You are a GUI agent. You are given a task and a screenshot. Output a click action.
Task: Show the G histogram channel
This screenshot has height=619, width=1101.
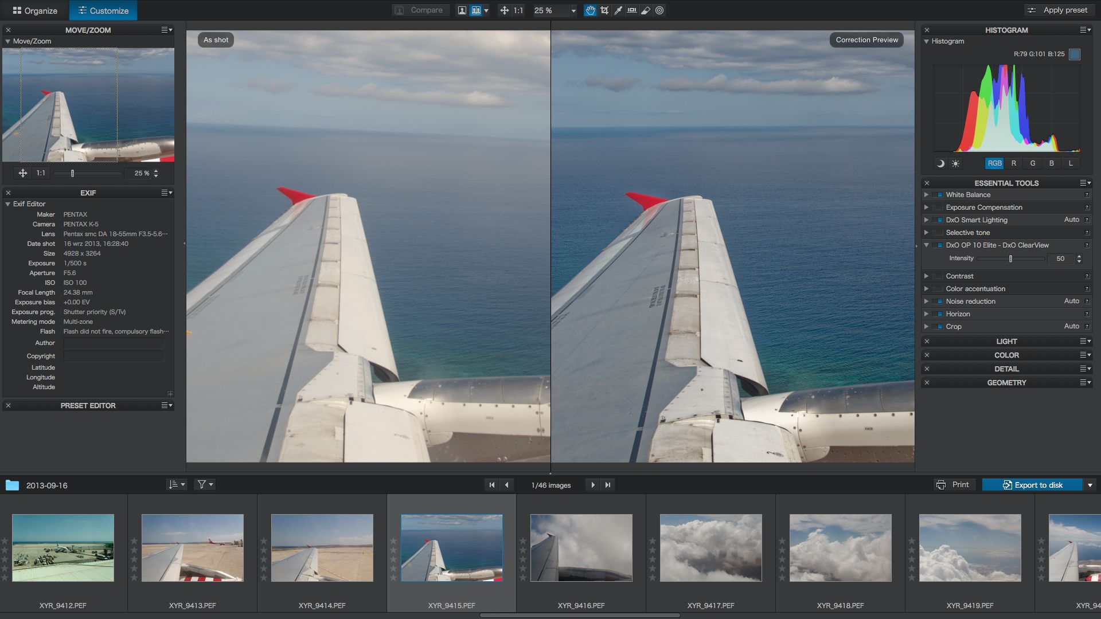[1033, 163]
